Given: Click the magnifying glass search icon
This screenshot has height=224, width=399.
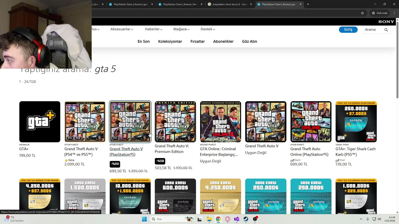Looking at the screenshot, I should 386,30.
